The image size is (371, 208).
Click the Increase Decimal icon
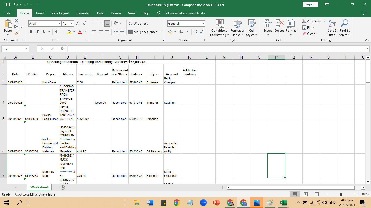click(196, 32)
